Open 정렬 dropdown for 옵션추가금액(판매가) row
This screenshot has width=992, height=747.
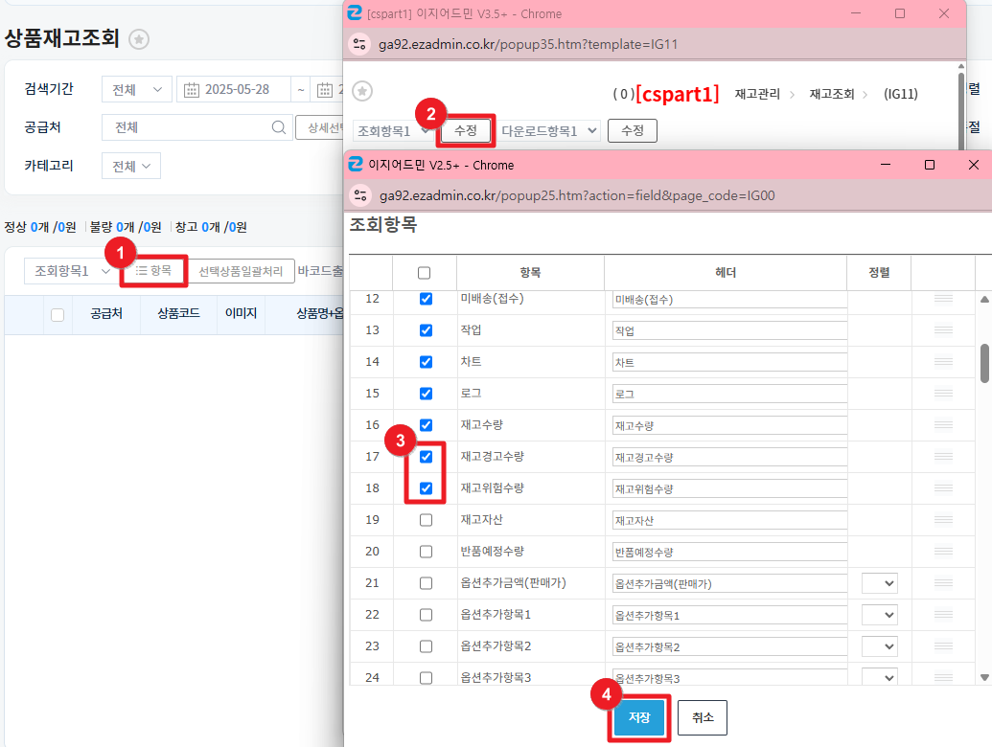click(x=879, y=583)
